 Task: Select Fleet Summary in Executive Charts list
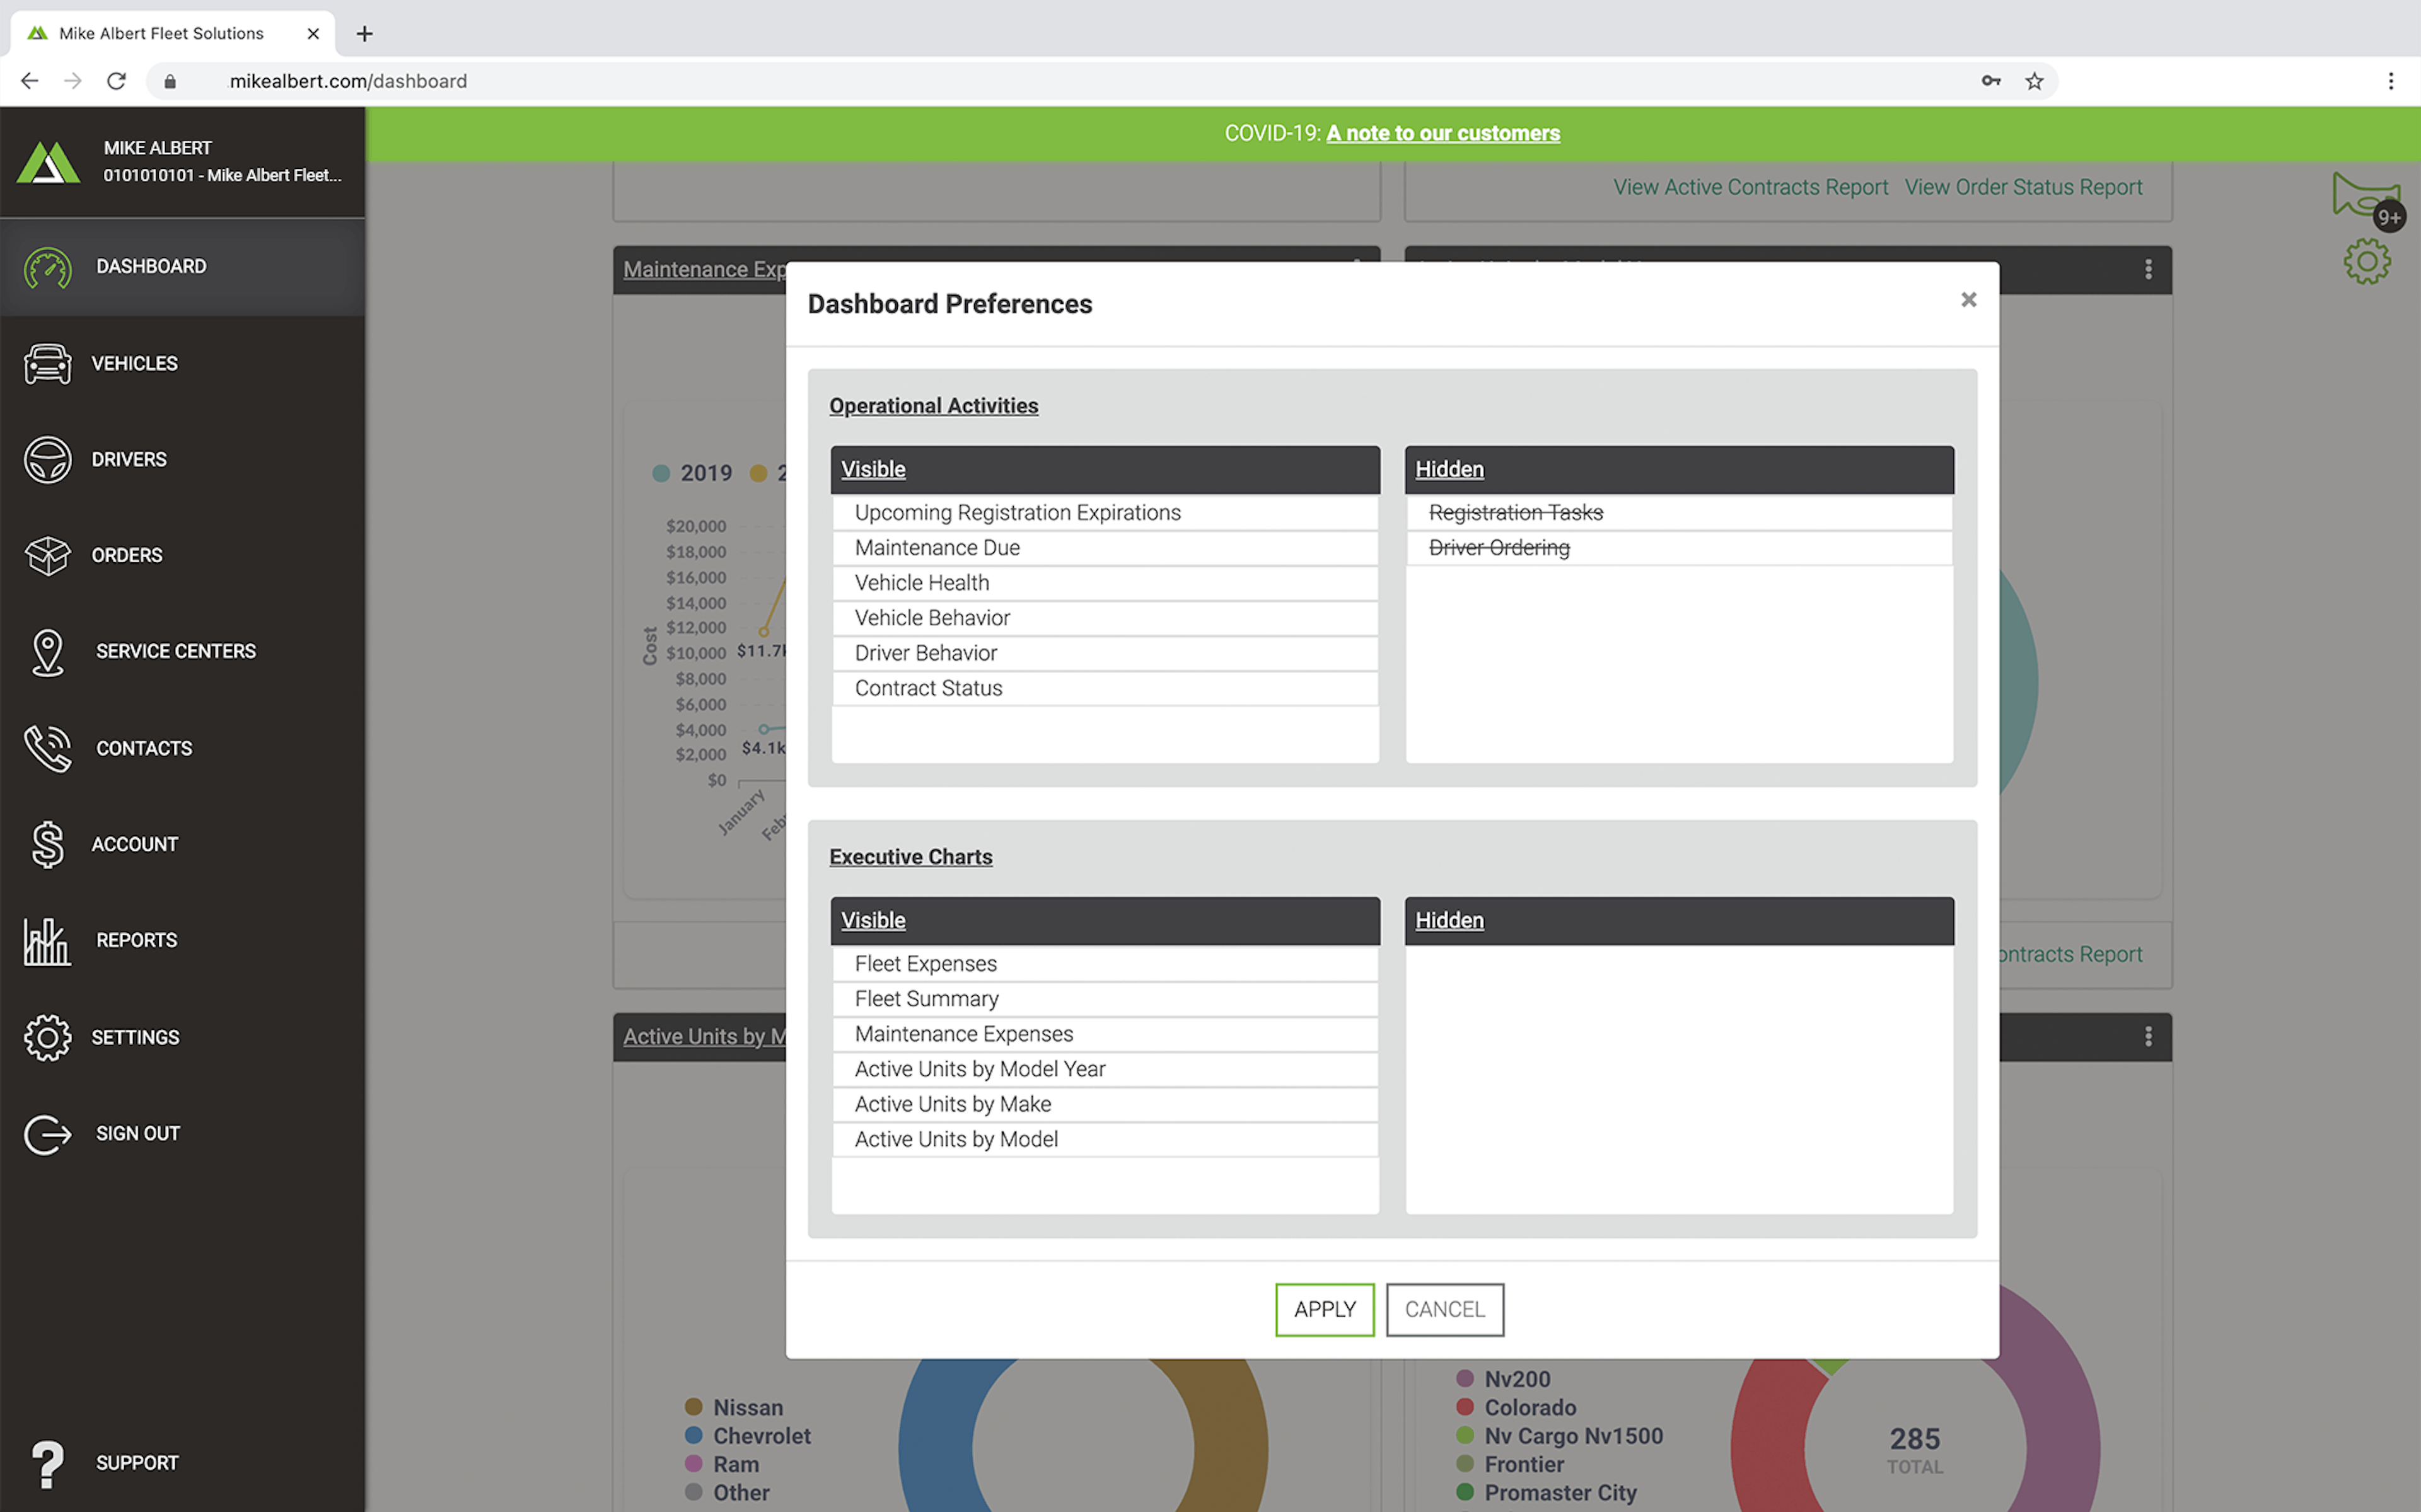coord(926,999)
